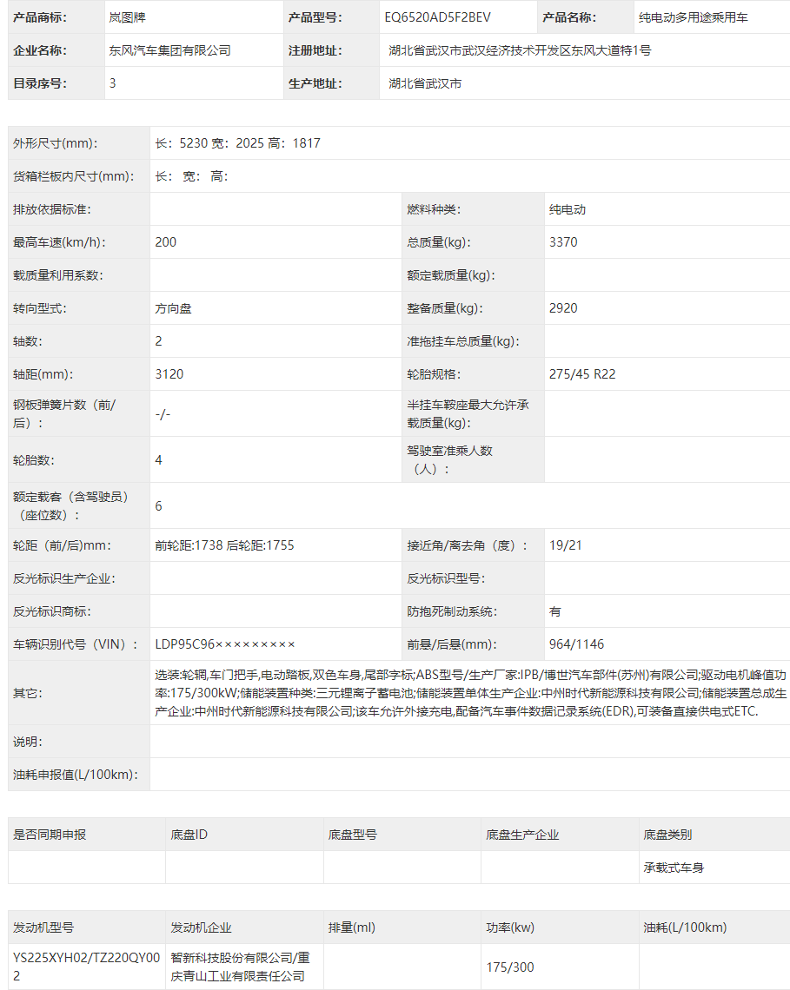
Task: Select motor model YS225XYH02/TZ220QY002
Action: (87, 967)
